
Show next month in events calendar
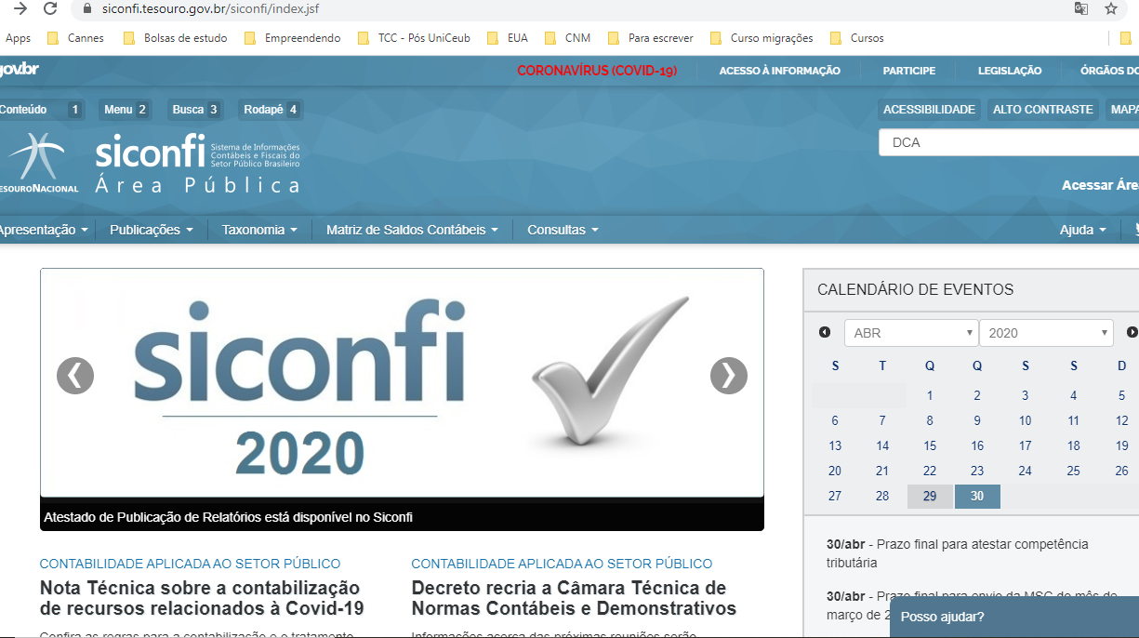coord(1132,332)
